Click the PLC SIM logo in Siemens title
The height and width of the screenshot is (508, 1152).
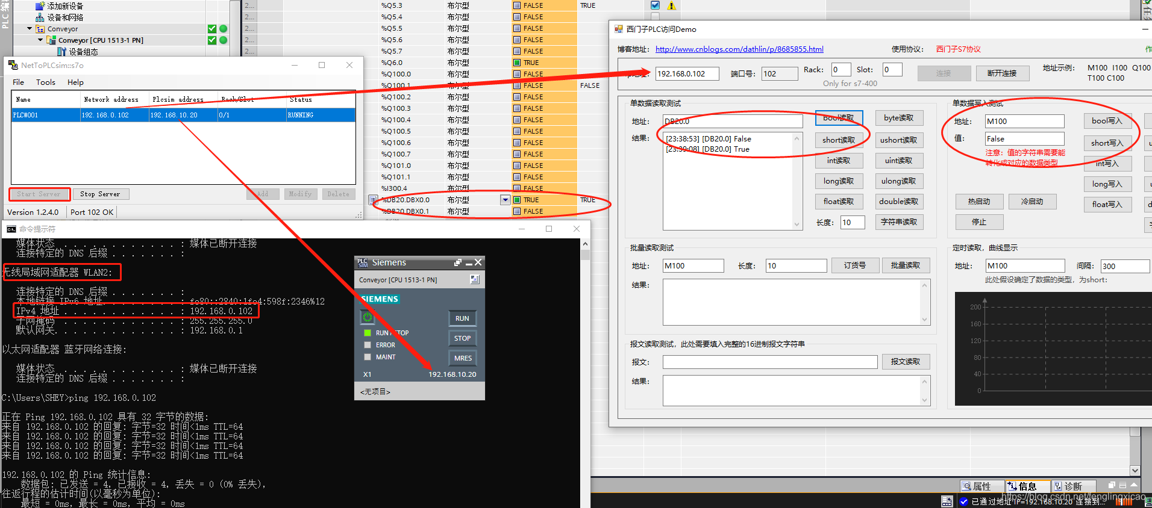tap(363, 262)
